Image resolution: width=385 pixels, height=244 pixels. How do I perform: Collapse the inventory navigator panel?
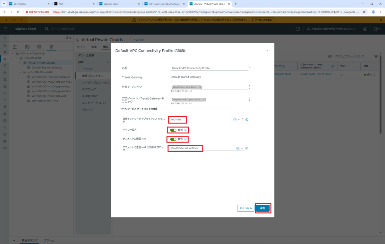click(71, 37)
